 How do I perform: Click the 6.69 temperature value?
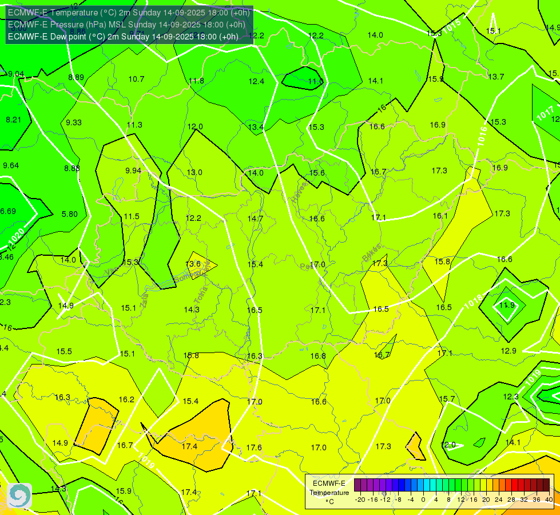click(x=8, y=211)
